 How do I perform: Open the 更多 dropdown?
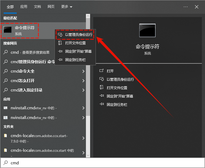coord(67,7)
